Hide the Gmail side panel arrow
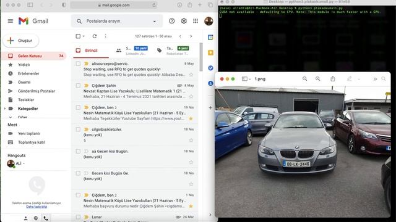Image resolution: width=396 pixels, height=222 pixels. 210,215
